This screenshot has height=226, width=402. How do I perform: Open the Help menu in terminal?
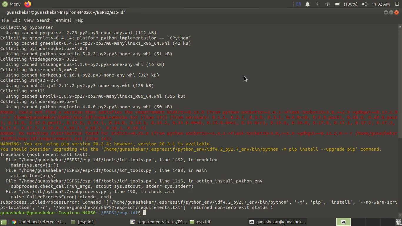(79, 20)
